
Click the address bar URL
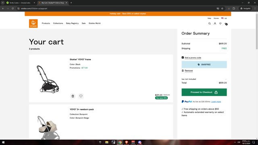coord(34,8)
